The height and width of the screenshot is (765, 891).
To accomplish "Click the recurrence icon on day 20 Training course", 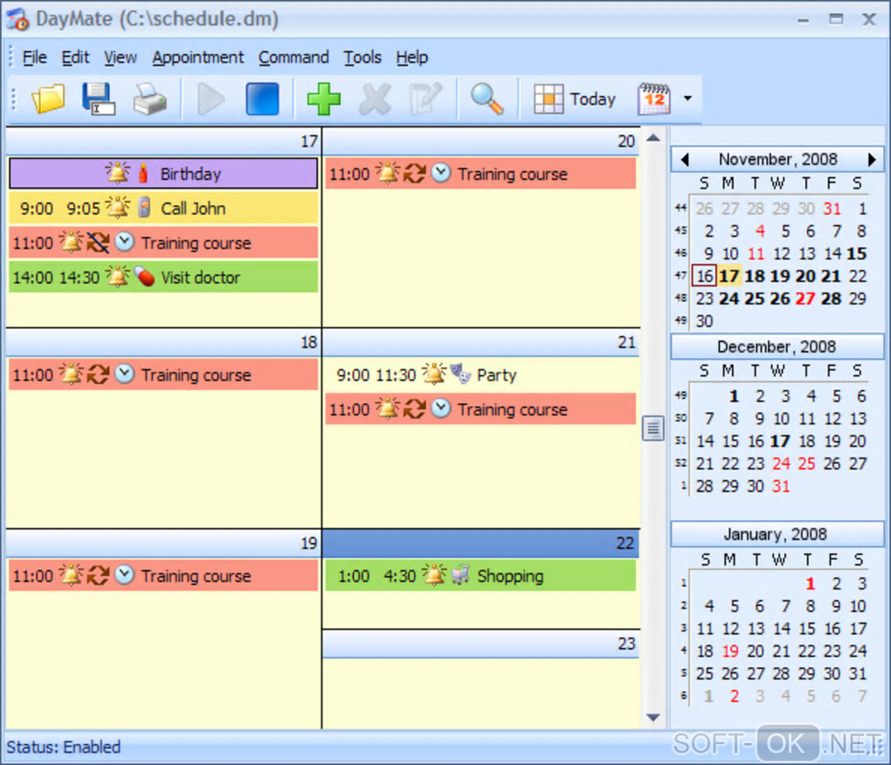I will (414, 173).
